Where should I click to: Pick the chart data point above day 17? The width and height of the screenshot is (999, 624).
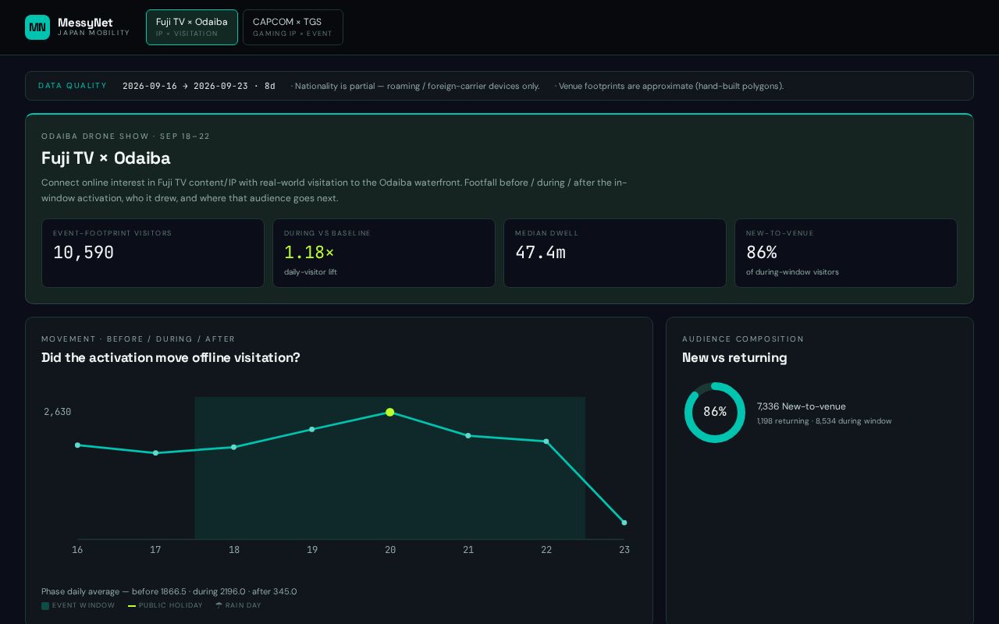156,453
